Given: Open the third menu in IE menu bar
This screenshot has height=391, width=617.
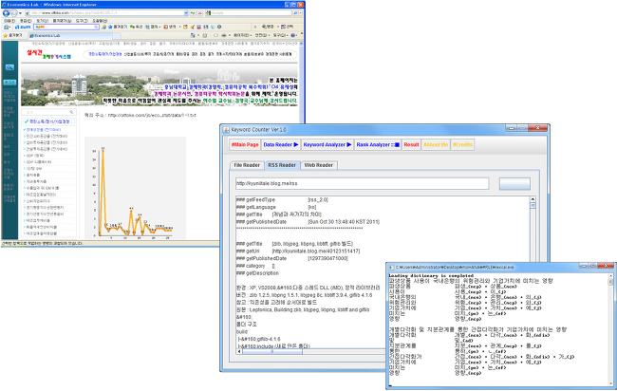Looking at the screenshot, I should coord(42,21).
